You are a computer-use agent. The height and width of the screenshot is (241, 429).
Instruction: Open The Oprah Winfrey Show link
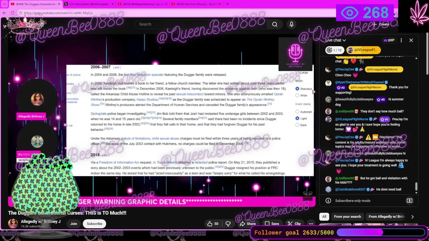(x=260, y=99)
